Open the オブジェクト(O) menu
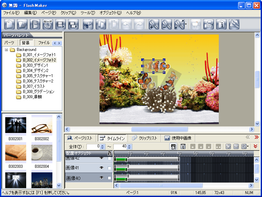 110,13
